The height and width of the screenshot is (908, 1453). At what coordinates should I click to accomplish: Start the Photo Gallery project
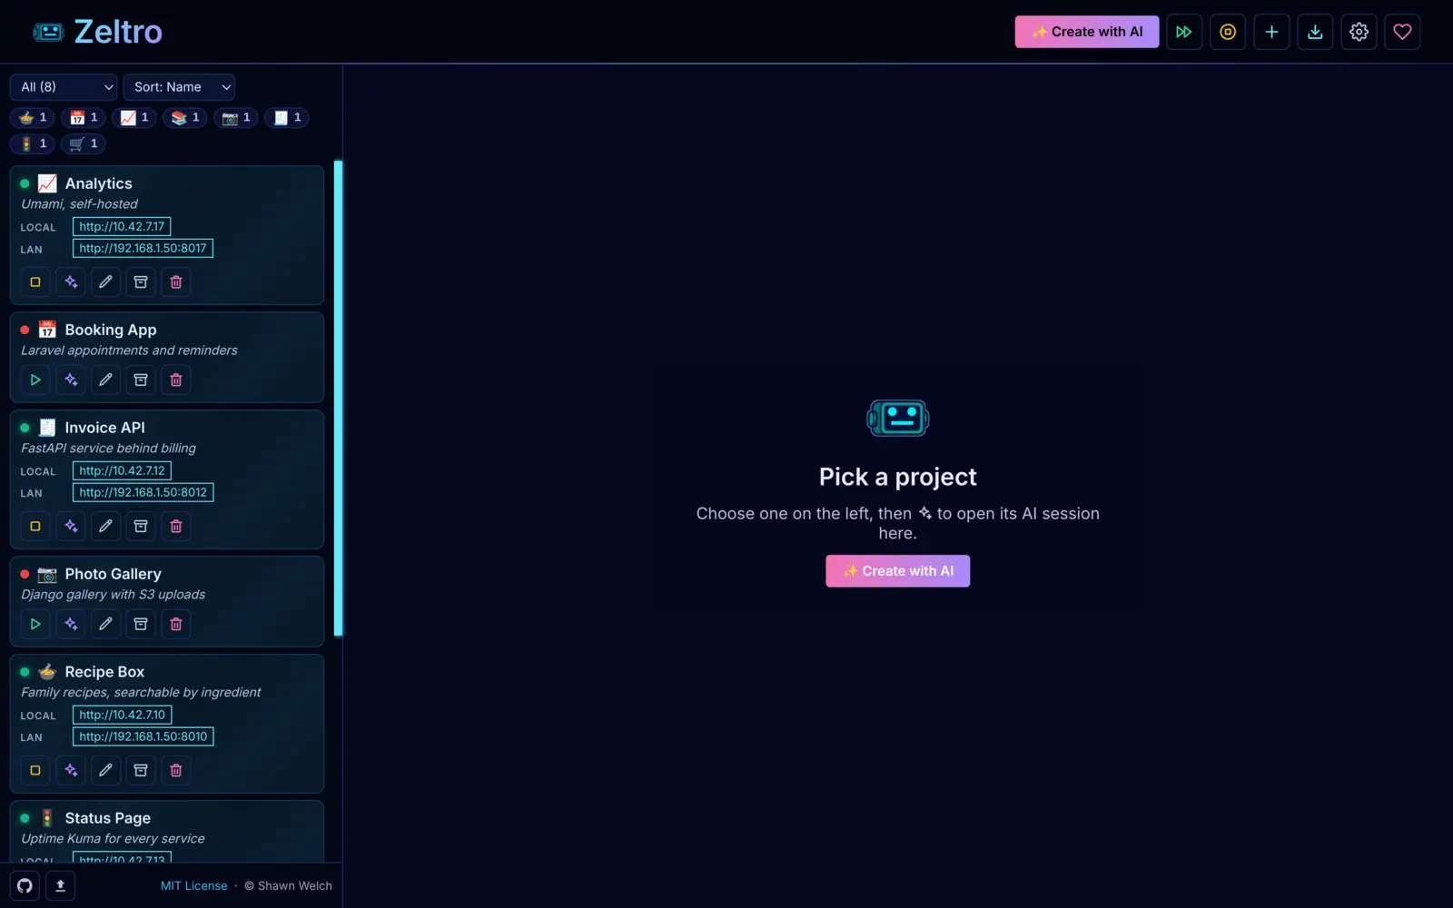click(35, 625)
